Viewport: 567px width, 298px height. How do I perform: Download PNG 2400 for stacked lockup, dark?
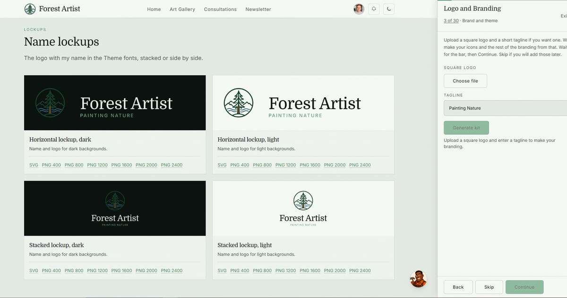[x=172, y=271]
